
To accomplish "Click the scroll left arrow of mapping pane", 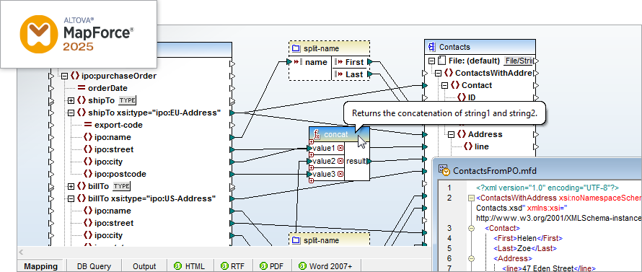I will tap(22, 252).
